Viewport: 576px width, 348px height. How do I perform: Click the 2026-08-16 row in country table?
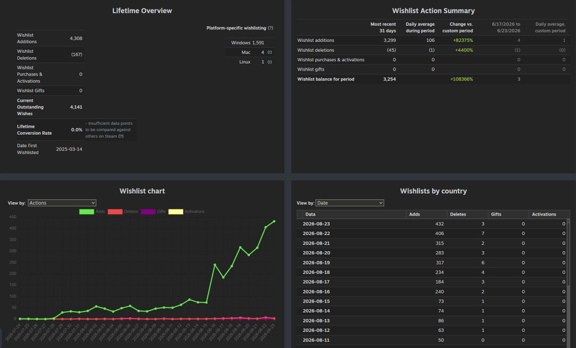click(x=431, y=292)
